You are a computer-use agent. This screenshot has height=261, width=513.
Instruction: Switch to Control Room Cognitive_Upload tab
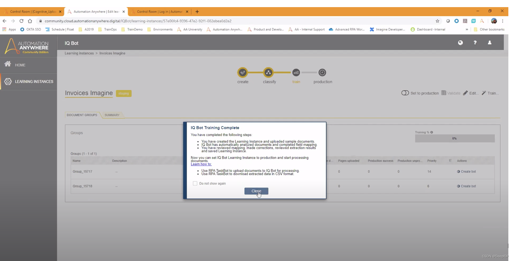(x=33, y=11)
